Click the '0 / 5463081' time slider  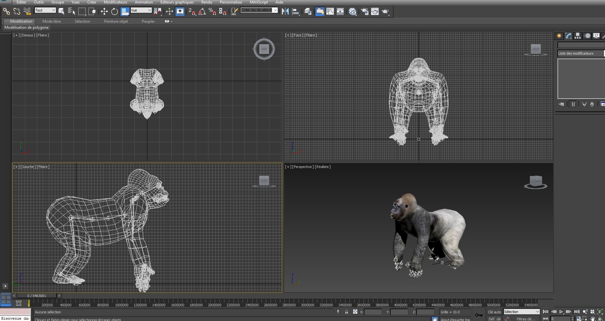(x=37, y=296)
